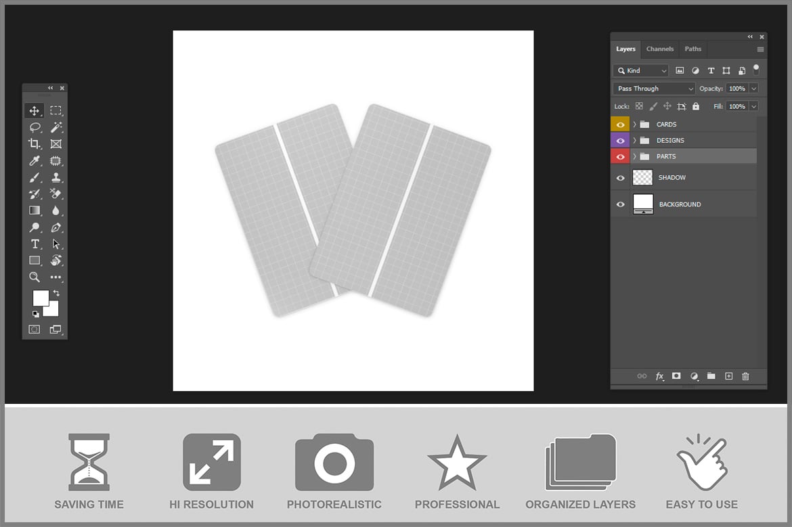This screenshot has width=792, height=527.
Task: Select the Rectangular Marquee tool
Action: pyautogui.click(x=56, y=110)
